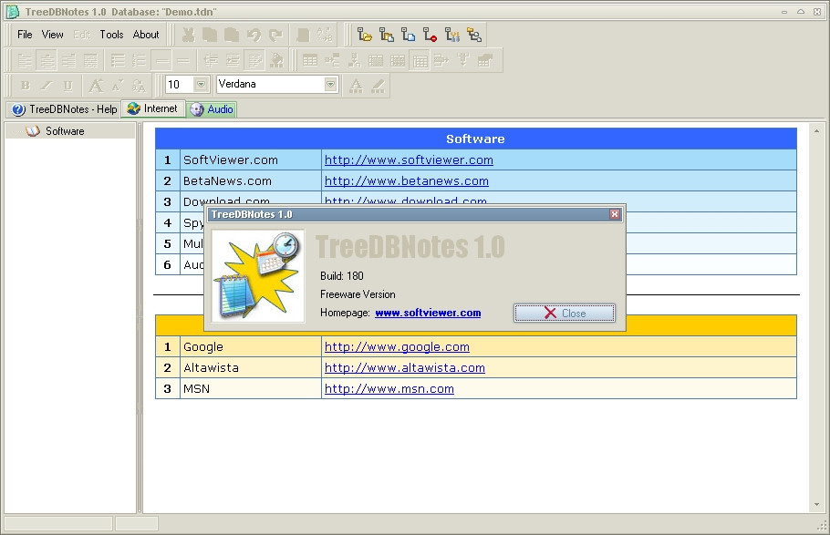Click the Build: 180 text in dialog

pyautogui.click(x=341, y=275)
